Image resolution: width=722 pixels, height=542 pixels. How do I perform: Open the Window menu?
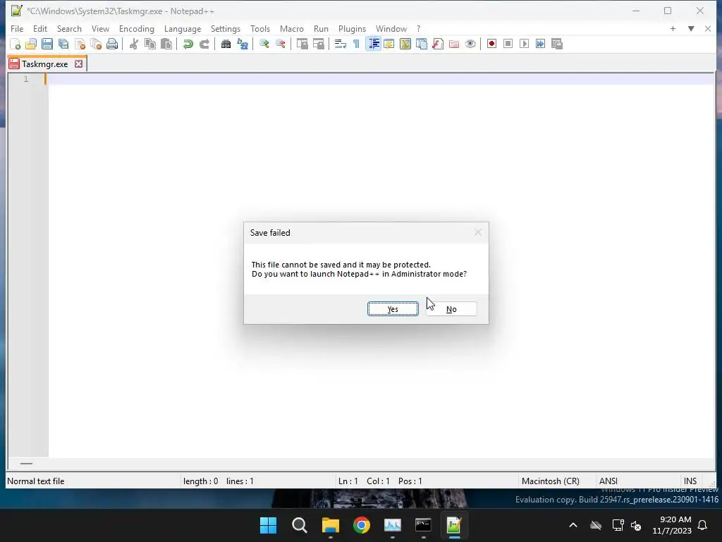(391, 28)
